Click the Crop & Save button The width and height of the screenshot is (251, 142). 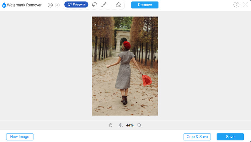[x=197, y=137]
